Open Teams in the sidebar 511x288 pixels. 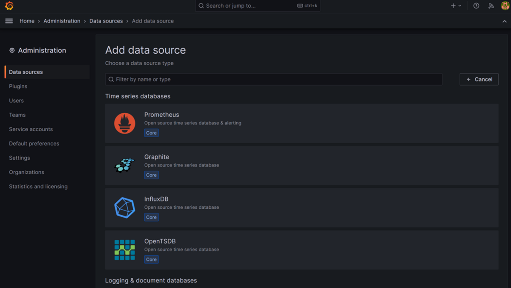point(17,115)
